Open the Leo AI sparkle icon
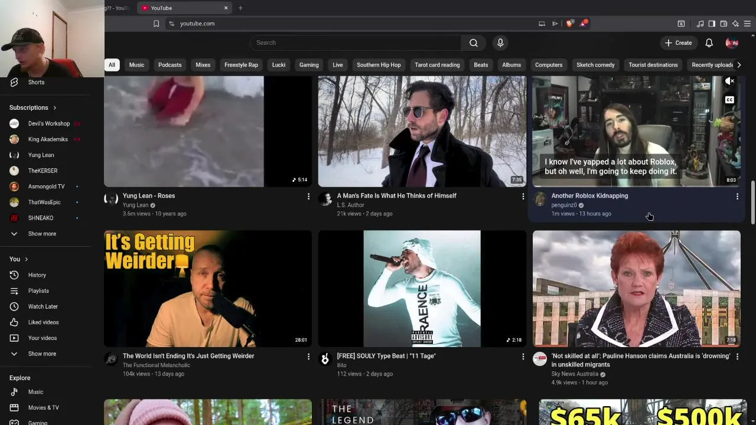Viewport: 756px width, 425px height. (x=735, y=24)
